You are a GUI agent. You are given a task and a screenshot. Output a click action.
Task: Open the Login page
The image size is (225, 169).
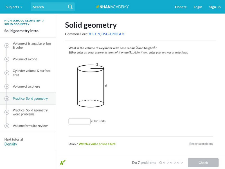point(198,7)
